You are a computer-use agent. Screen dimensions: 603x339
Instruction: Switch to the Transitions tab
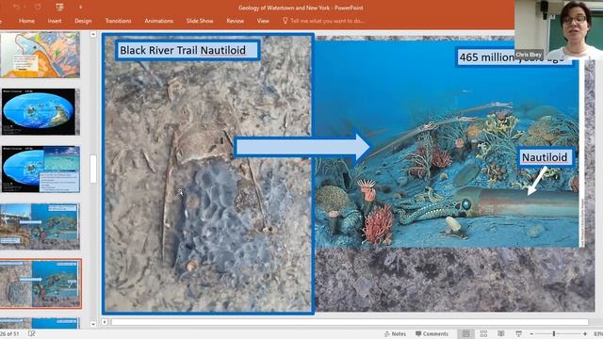pos(118,21)
